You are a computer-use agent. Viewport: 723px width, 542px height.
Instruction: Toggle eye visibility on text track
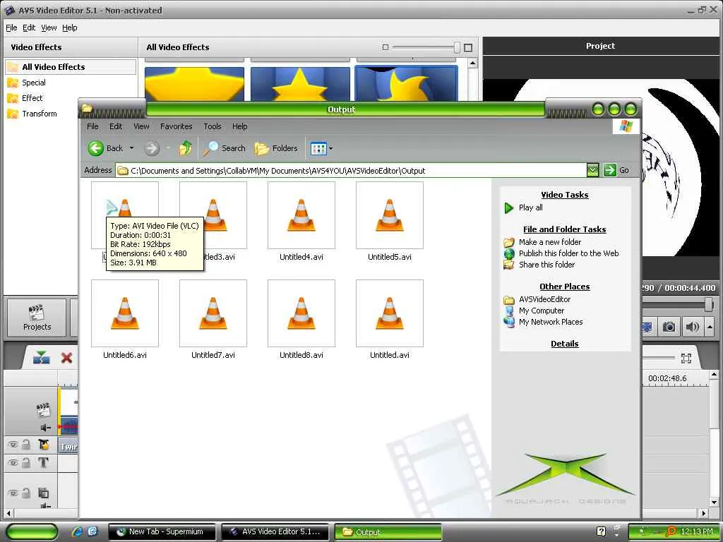point(13,462)
